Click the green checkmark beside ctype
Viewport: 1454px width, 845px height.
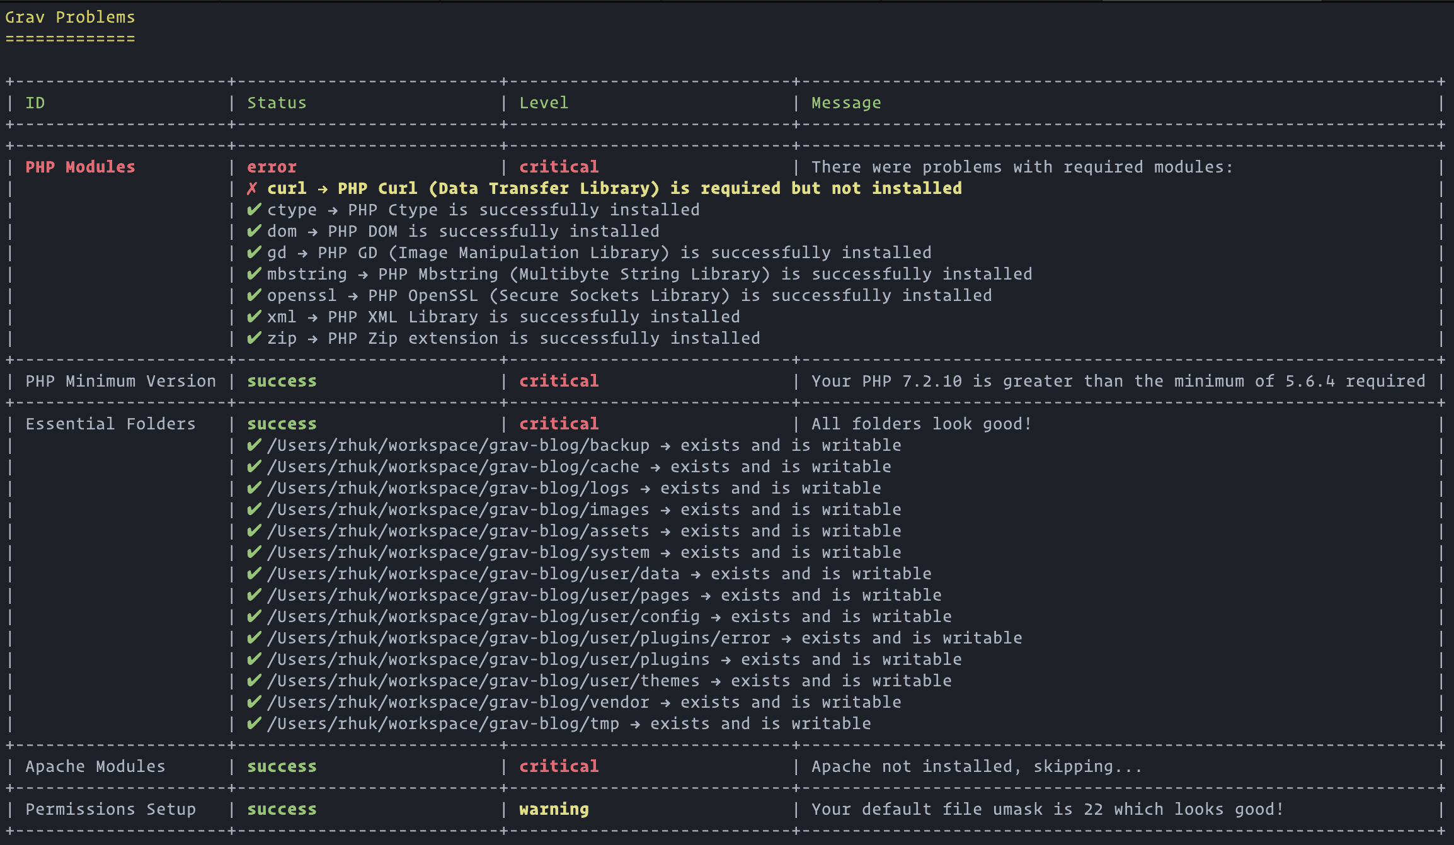(x=254, y=210)
